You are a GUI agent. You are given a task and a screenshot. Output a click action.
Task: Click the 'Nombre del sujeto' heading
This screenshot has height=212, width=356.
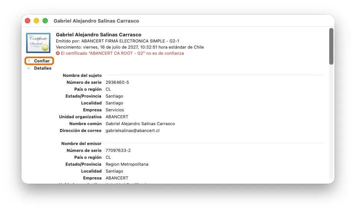[x=82, y=75]
